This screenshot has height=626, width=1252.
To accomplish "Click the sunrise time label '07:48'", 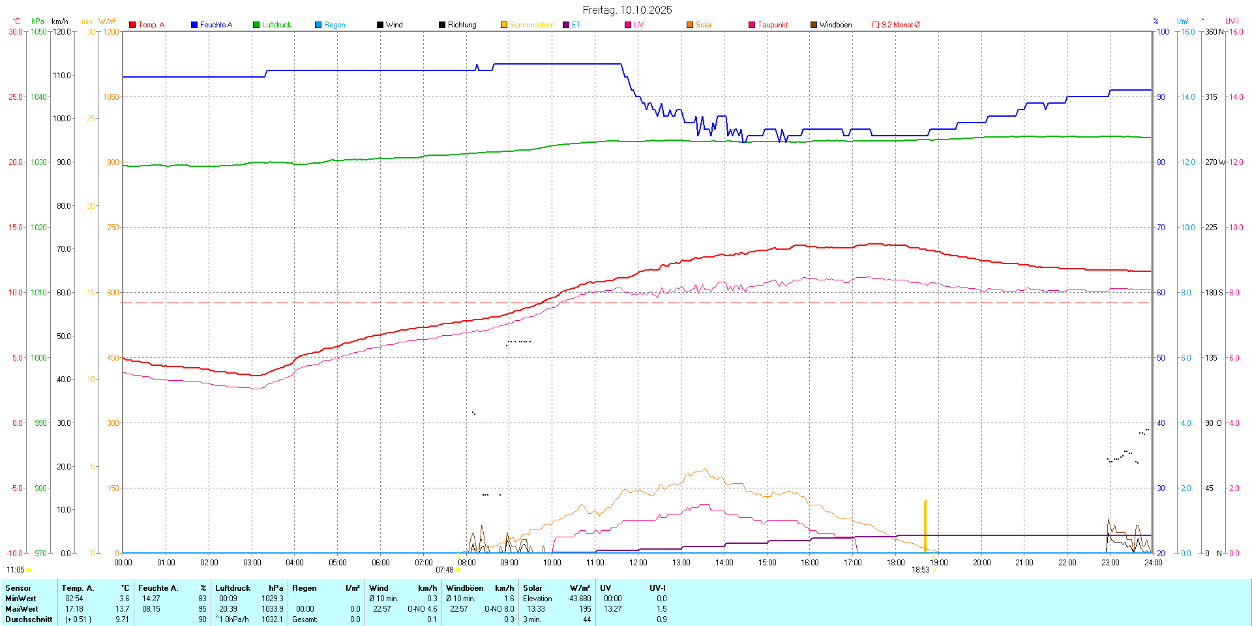I will coord(445,570).
